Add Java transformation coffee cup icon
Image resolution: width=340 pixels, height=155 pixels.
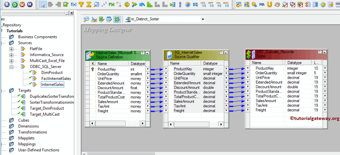click(277, 4)
